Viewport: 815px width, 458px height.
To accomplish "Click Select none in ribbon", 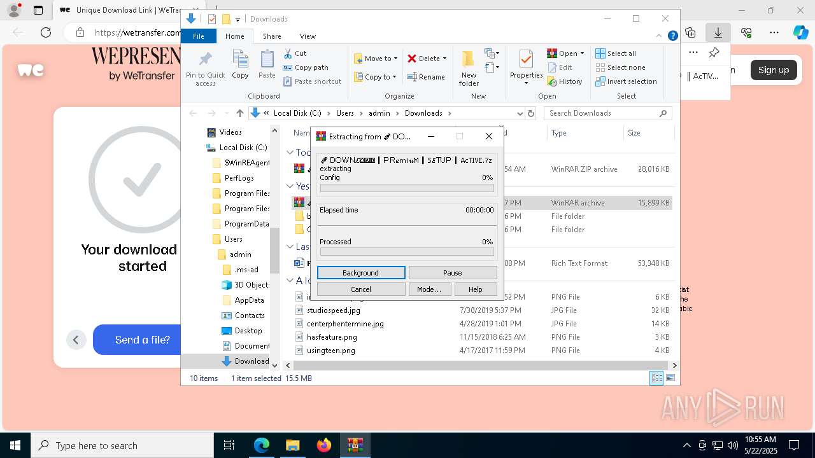I will pyautogui.click(x=620, y=67).
